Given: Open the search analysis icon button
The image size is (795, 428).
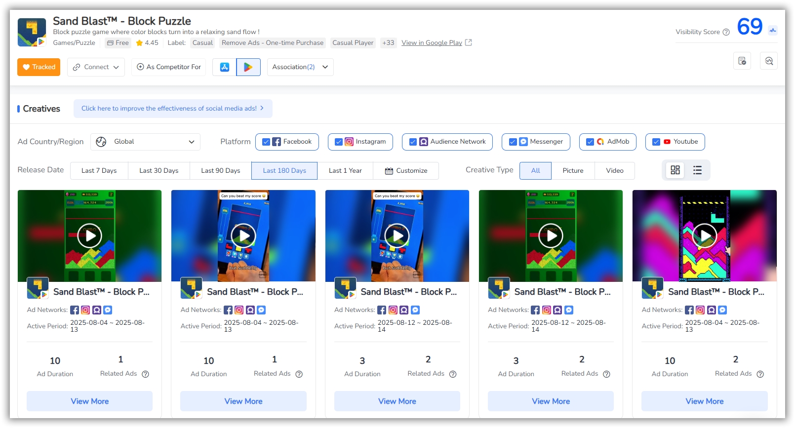Looking at the screenshot, I should (x=769, y=61).
